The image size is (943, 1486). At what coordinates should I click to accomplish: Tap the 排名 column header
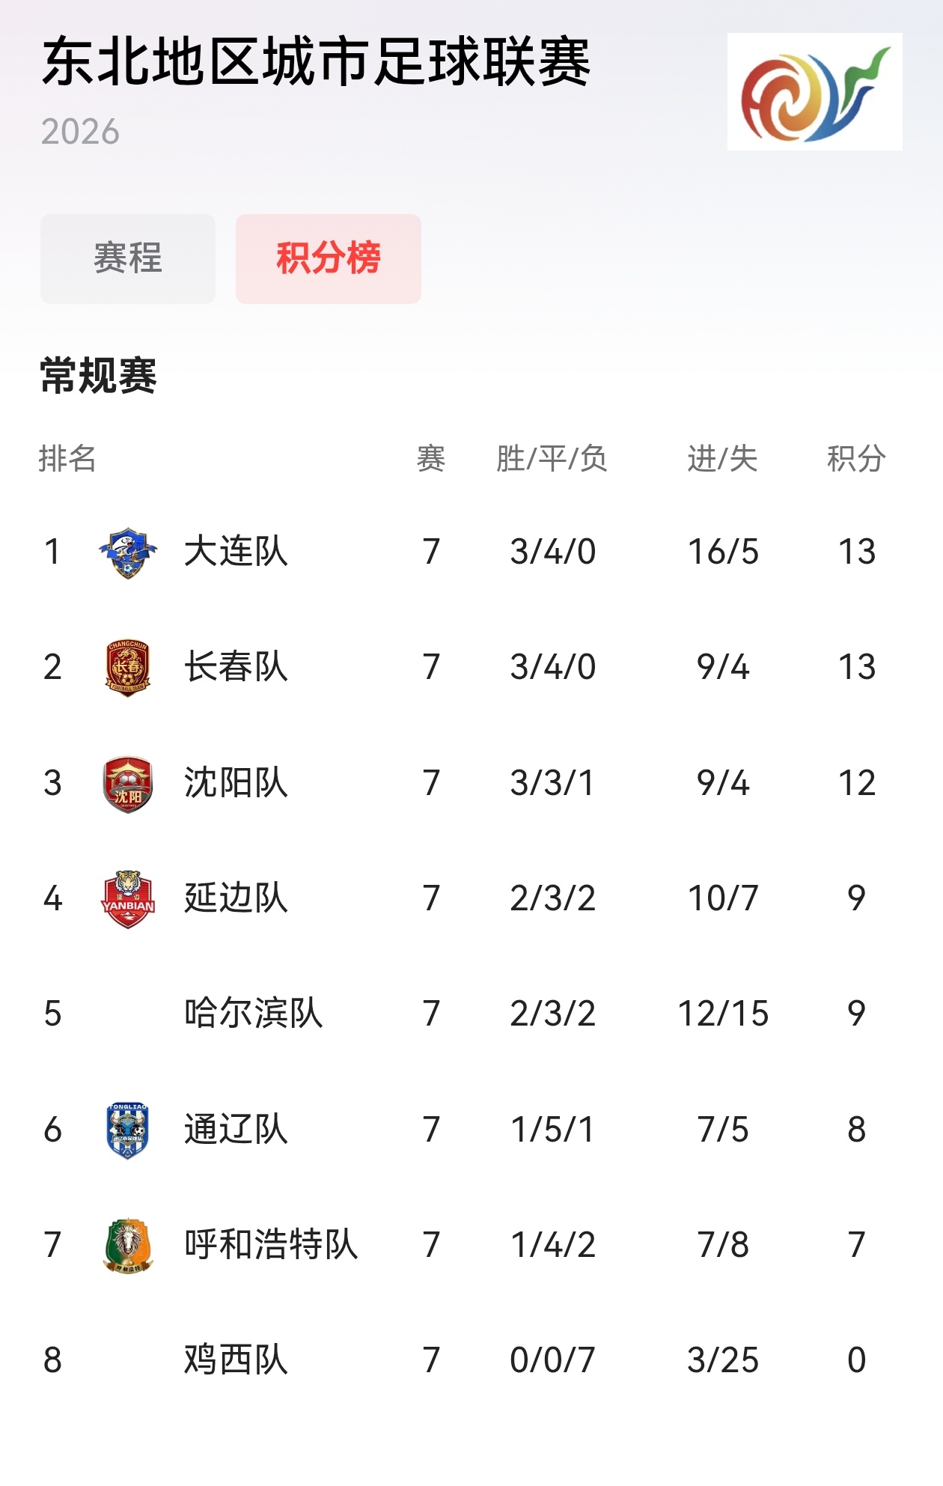point(67,459)
